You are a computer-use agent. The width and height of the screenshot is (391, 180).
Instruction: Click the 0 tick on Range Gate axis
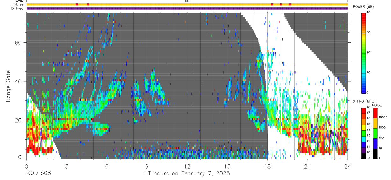[20, 157]
